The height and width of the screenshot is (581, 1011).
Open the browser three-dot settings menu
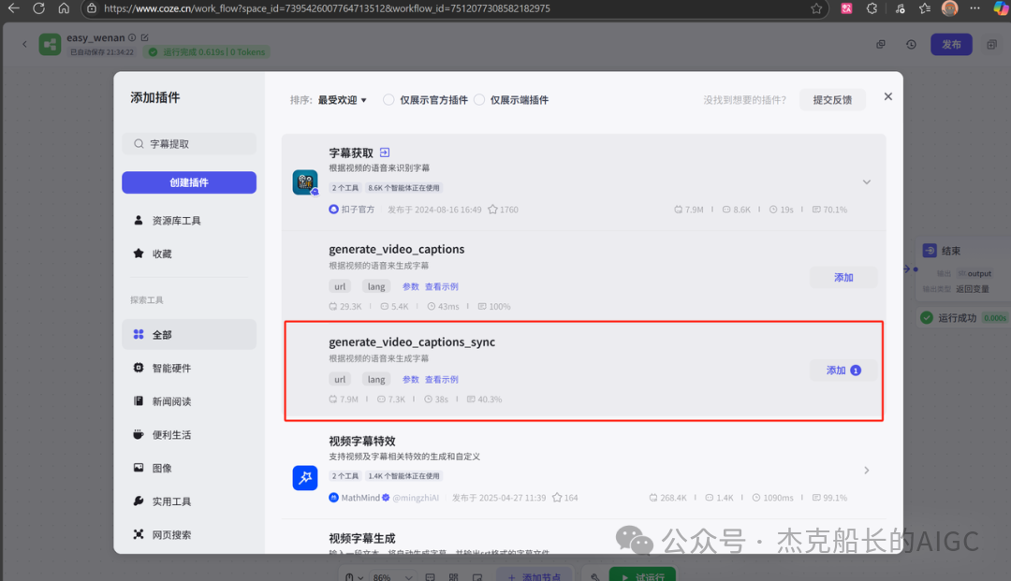tap(974, 8)
